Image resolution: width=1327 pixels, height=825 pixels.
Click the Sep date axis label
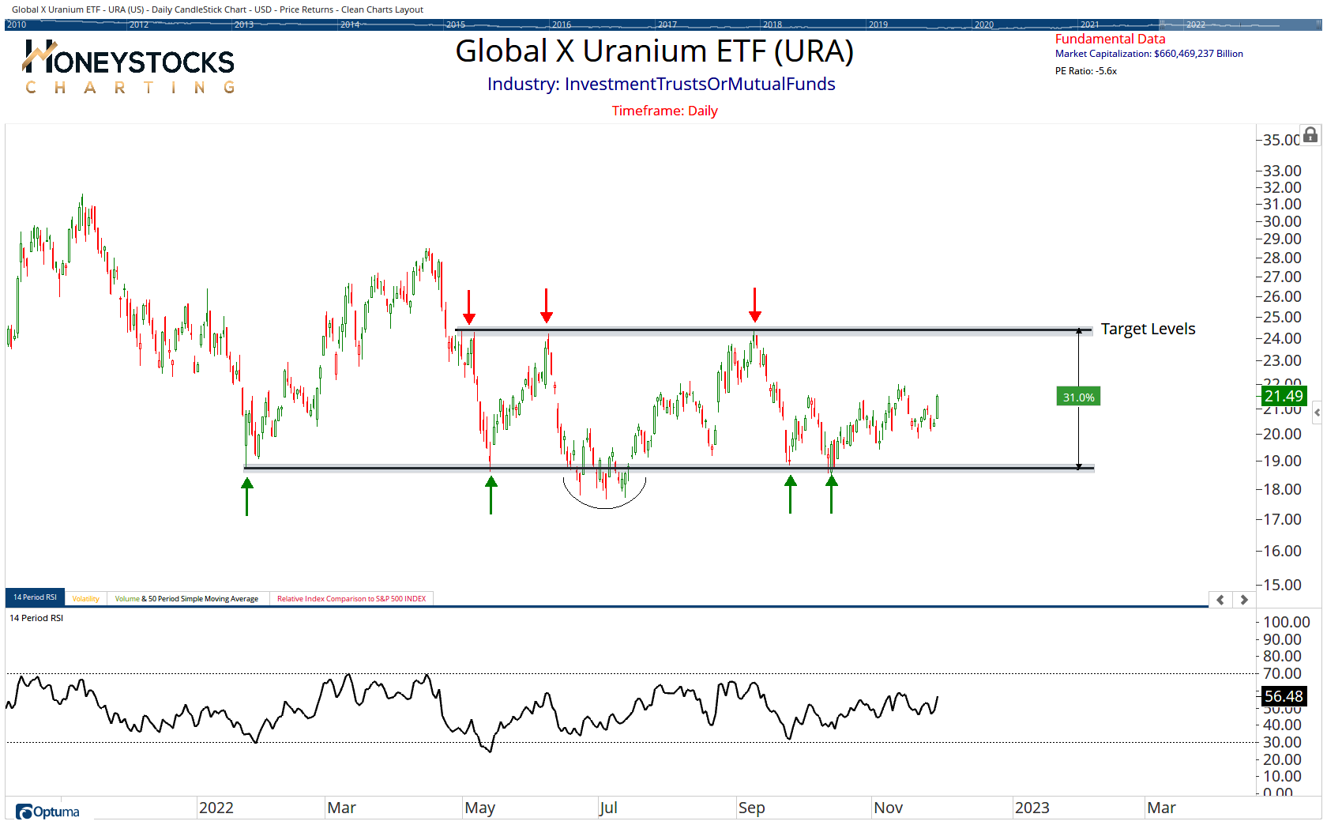tap(751, 808)
